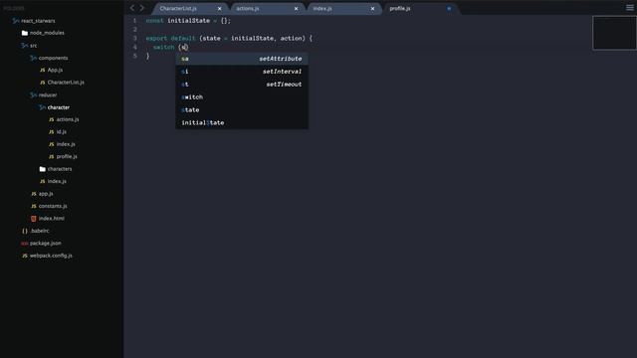Open webpack.config.js in the sidebar
This screenshot has width=637, height=358.
(51, 256)
